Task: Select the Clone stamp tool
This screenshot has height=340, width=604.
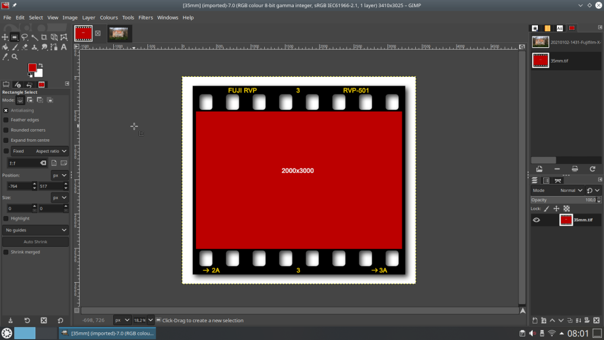Action: (34, 47)
